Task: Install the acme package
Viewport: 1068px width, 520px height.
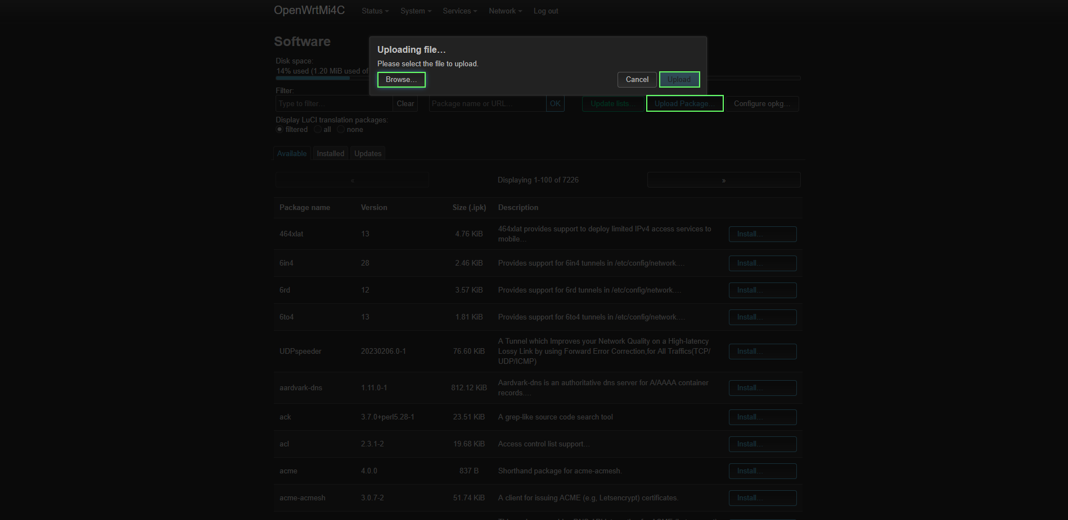Action: coord(763,471)
